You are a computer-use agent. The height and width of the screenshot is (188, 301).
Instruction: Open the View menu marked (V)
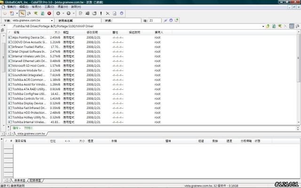pos(36,7)
